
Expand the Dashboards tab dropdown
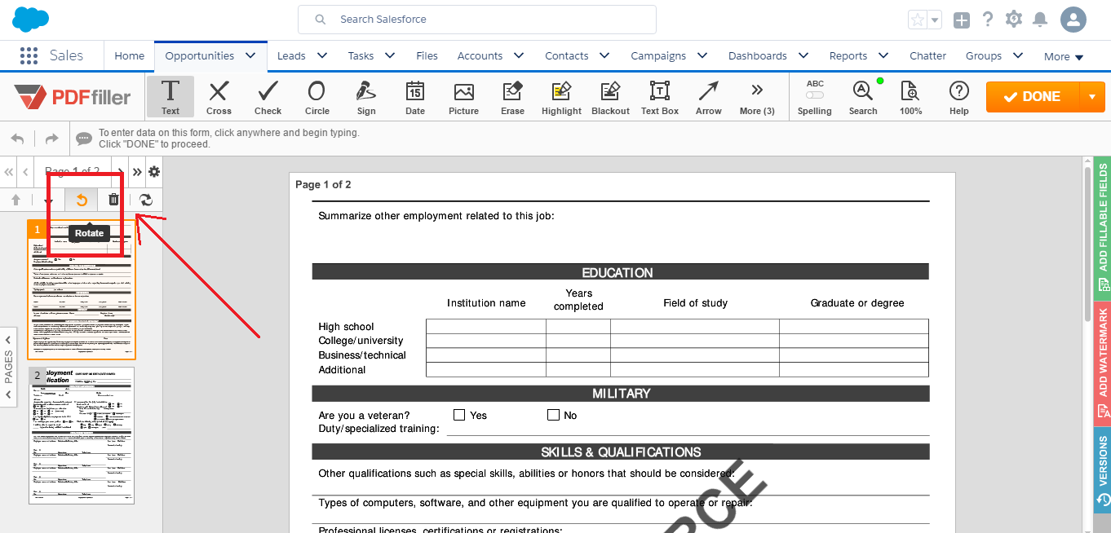pos(803,55)
